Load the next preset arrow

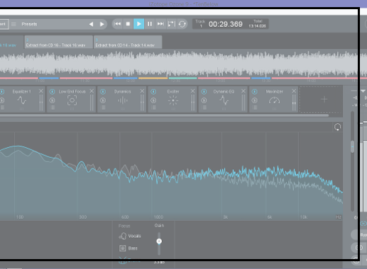click(102, 24)
